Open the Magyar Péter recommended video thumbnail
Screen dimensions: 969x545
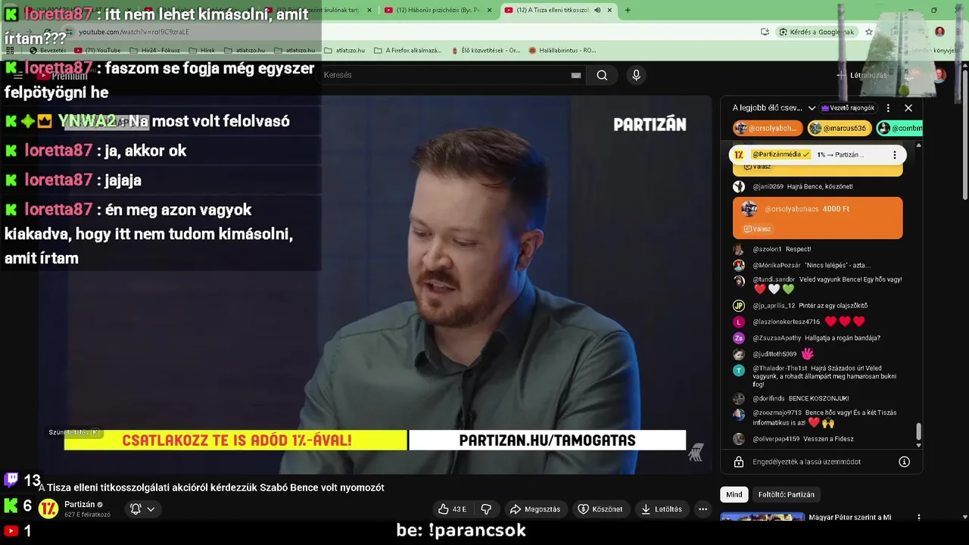pos(762,518)
